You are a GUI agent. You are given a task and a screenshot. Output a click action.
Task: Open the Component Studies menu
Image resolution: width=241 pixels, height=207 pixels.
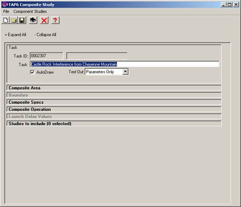click(30, 12)
